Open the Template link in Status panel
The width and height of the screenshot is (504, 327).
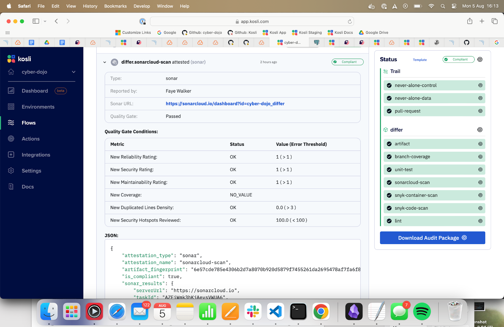[420, 60]
